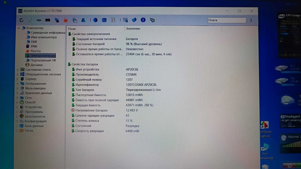The image size is (301, 169).
Task: Expand the Отображение node
Action: [17, 84]
